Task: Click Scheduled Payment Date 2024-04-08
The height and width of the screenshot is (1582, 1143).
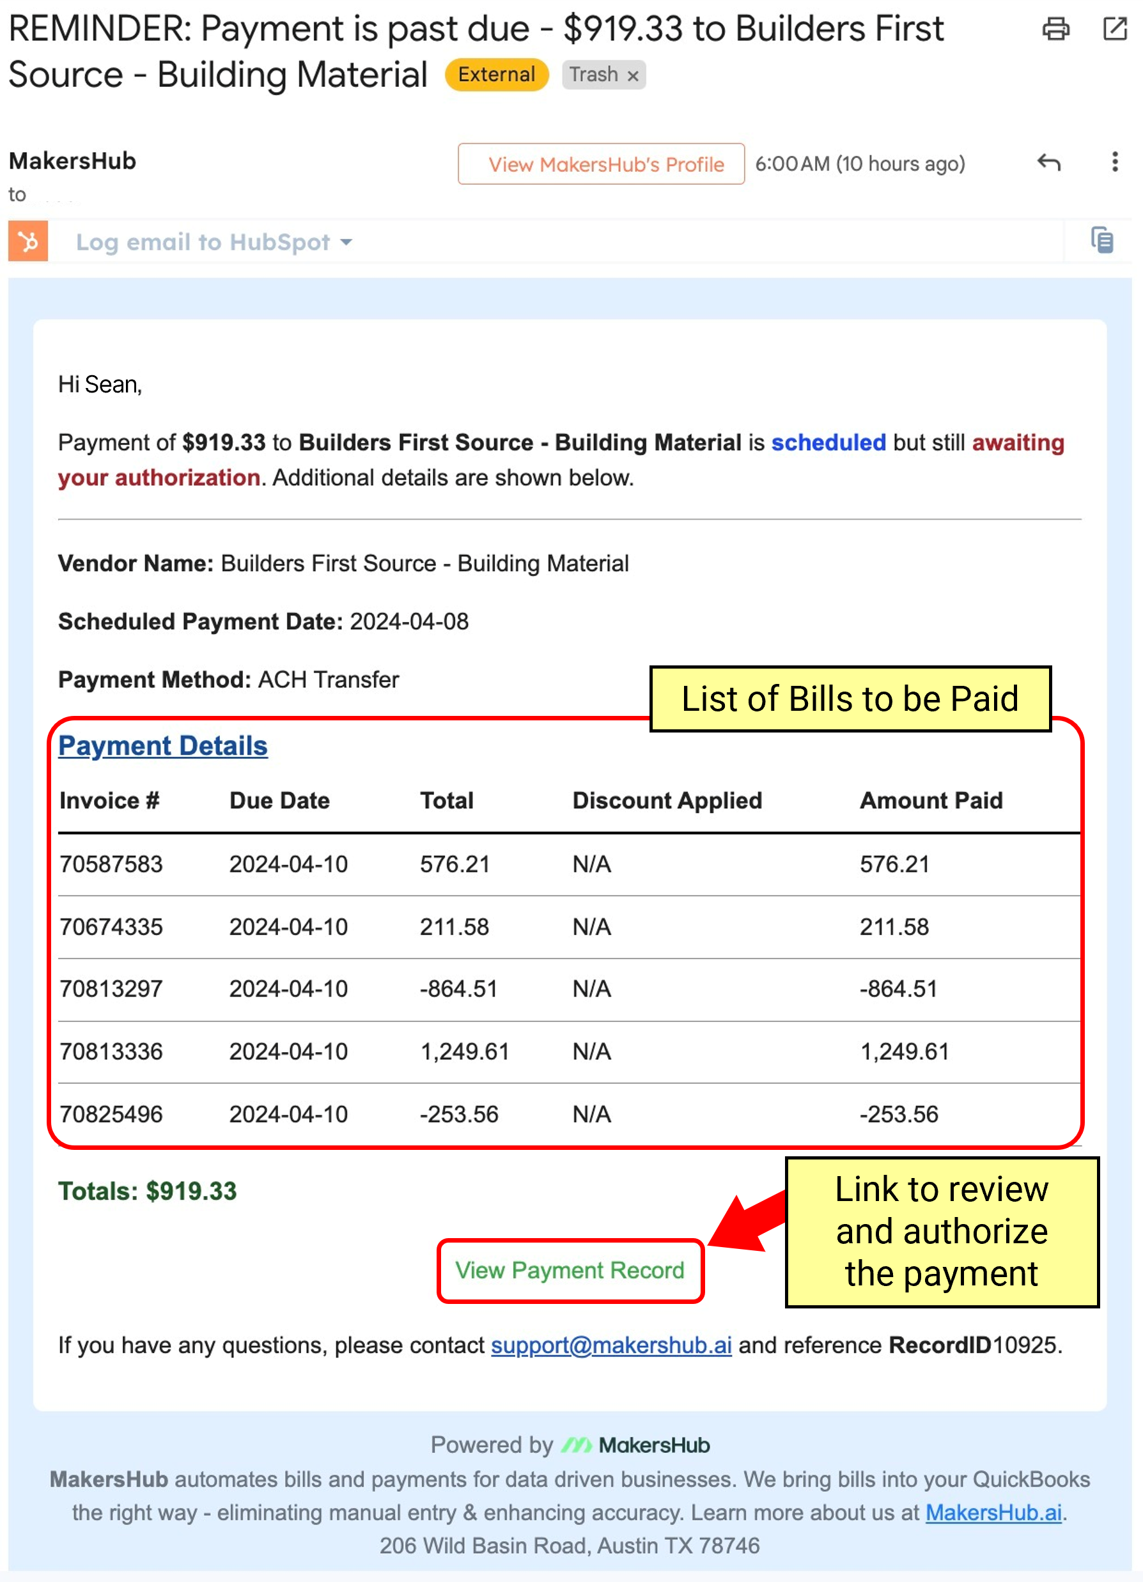Action: 263,621
